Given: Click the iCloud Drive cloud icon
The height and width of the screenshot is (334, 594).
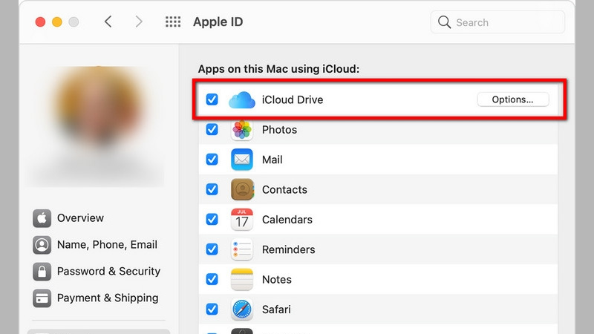Looking at the screenshot, I should point(242,100).
